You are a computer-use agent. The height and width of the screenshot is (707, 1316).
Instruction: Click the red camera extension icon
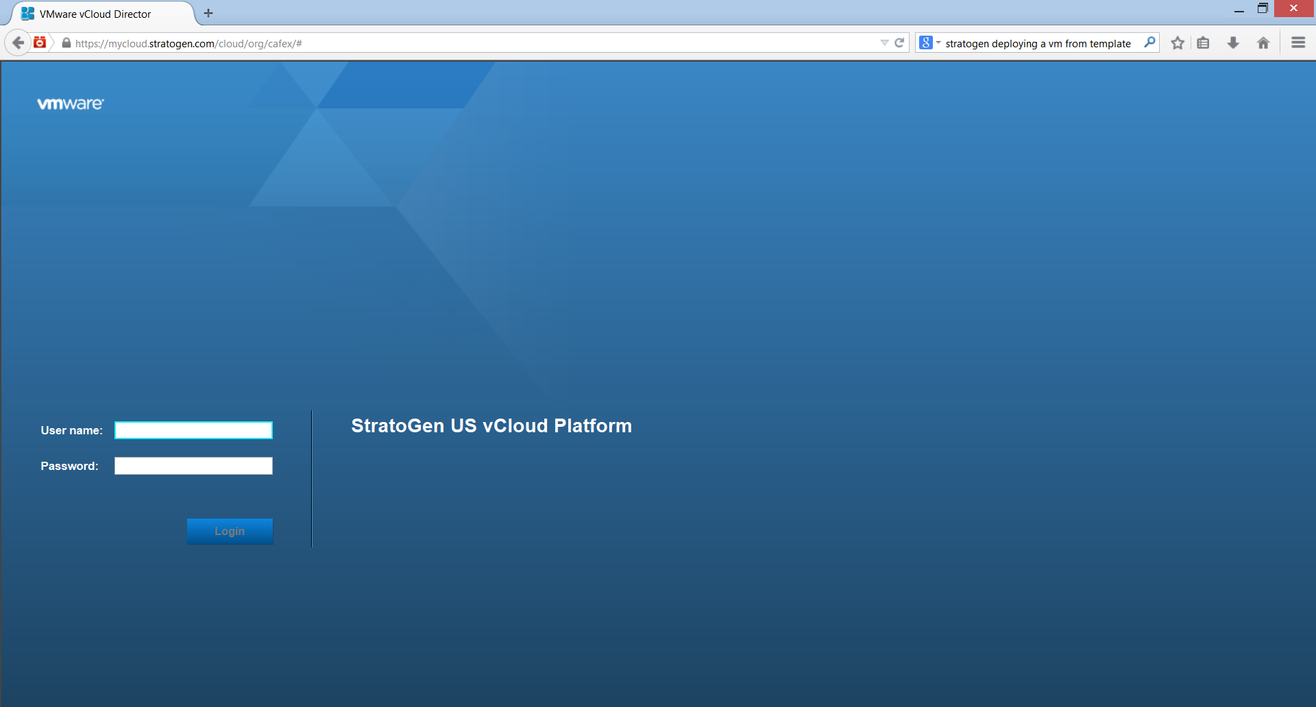tap(40, 42)
